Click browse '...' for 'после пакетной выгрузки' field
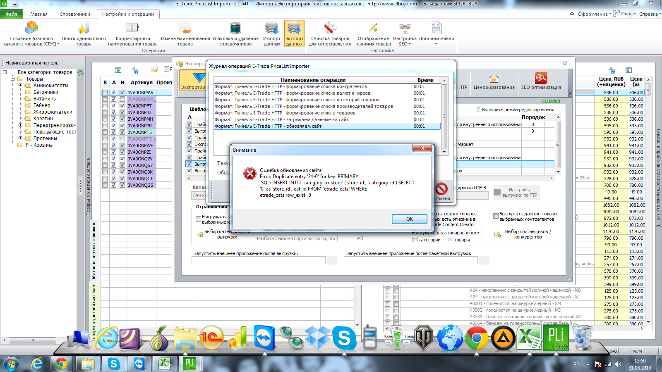Screen dimensions: 662x372 point(484,260)
